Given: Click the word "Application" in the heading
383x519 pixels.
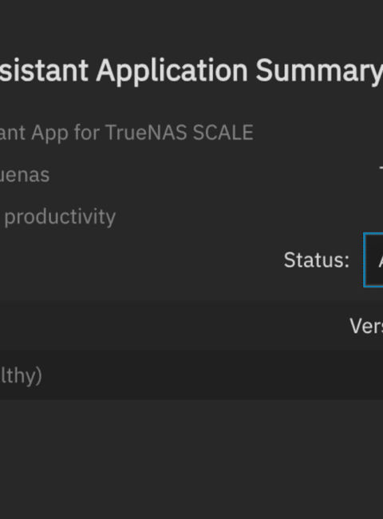Looking at the screenshot, I should (x=172, y=71).
